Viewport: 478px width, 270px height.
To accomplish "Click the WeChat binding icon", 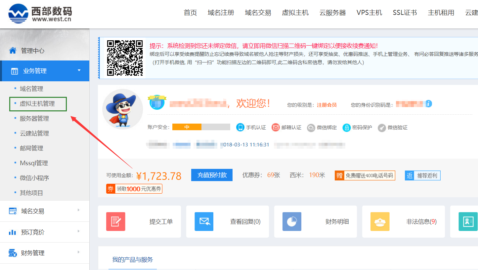I will pos(311,128).
